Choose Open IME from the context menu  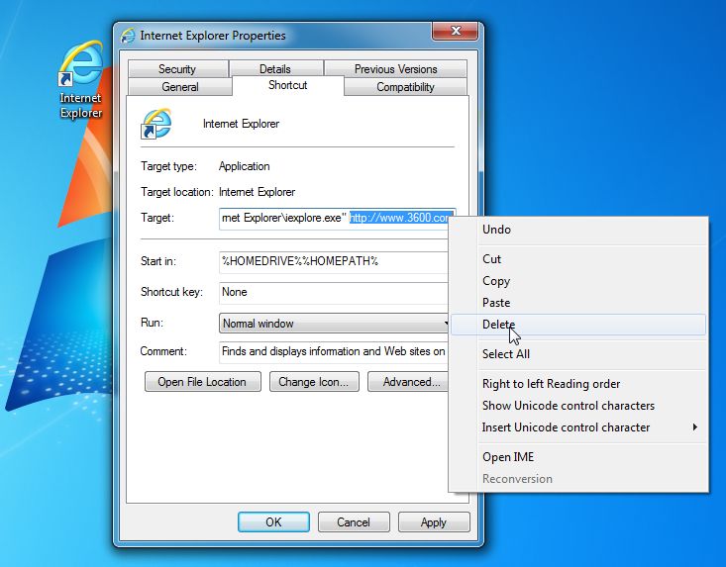tap(578, 456)
